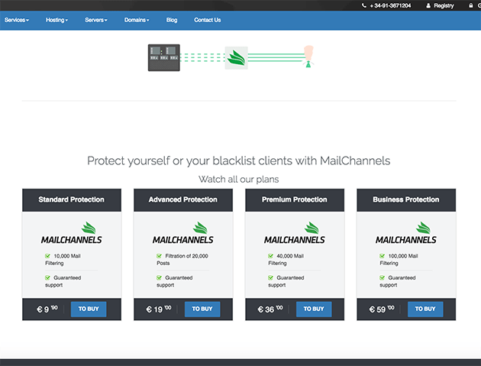Click the Guaranteed support checkmark in Standard card
This screenshot has height=366, width=481.
pyautogui.click(x=47, y=278)
